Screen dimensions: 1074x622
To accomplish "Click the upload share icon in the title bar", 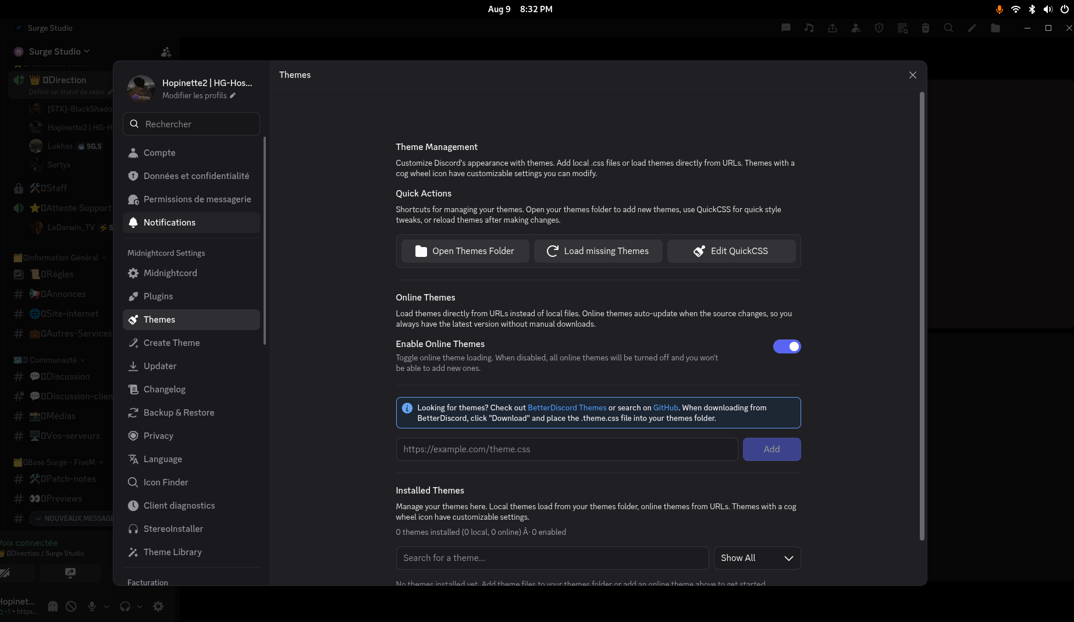I will point(833,28).
